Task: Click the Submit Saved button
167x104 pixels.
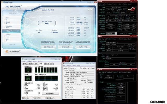Action: pos(83,47)
